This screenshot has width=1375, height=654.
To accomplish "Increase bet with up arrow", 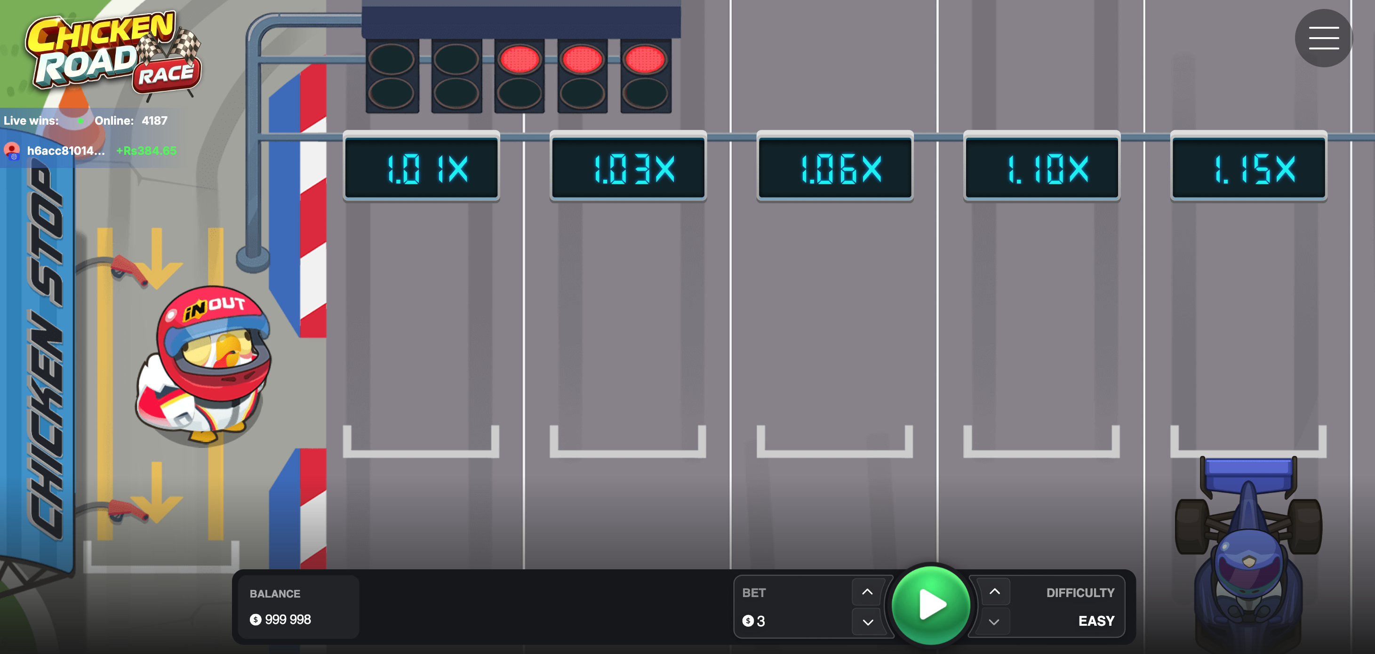I will [867, 591].
